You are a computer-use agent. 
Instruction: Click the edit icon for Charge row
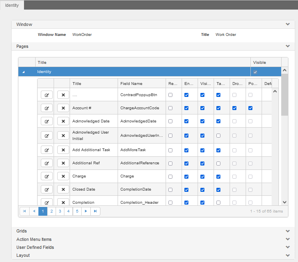(47, 176)
